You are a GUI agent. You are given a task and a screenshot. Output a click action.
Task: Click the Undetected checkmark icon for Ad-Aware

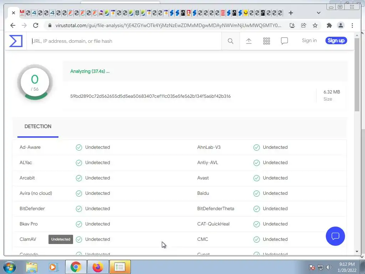coord(79,147)
